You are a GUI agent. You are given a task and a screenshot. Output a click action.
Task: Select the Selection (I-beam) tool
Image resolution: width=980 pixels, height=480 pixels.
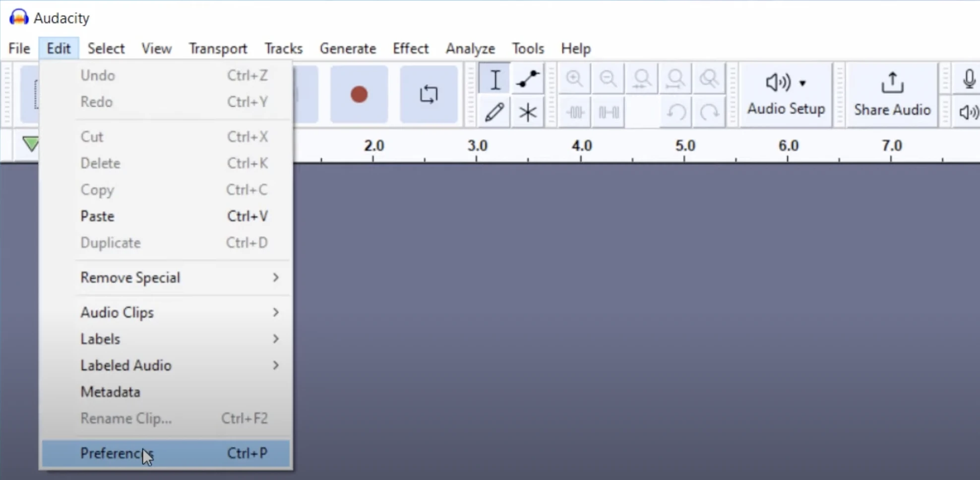click(x=494, y=79)
